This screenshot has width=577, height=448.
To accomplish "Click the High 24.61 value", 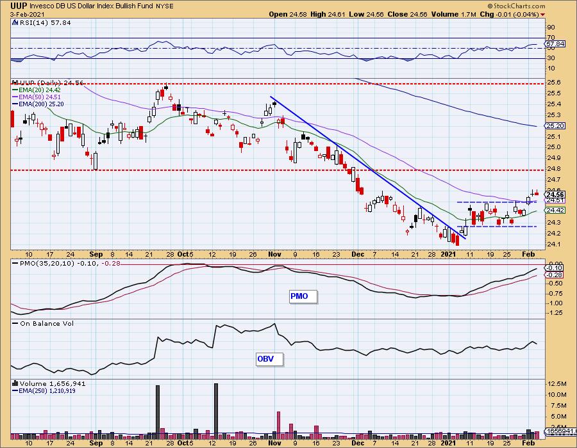I will pos(328,14).
